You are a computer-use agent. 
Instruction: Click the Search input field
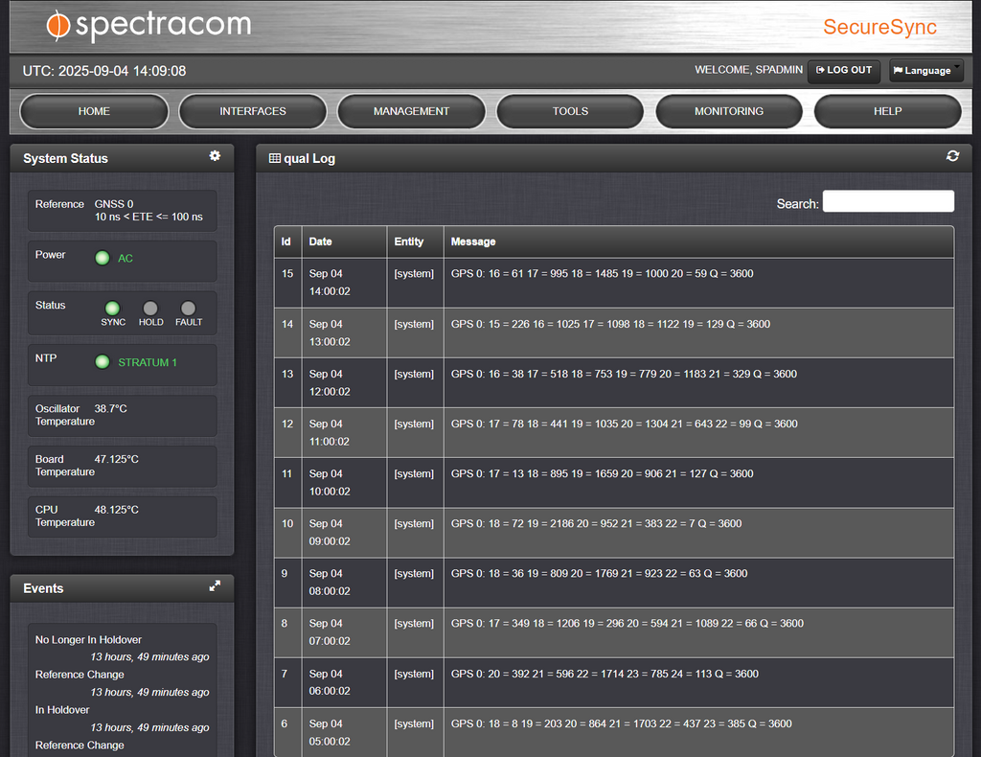coord(888,201)
